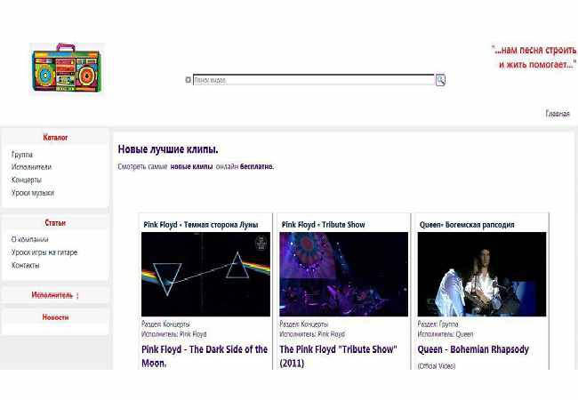The width and height of the screenshot is (578, 400).
Task: Click the Новые лучшие клипы heading
Action: [168, 149]
